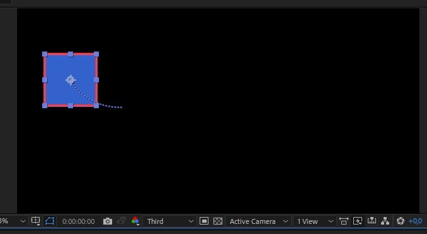Image resolution: width=427 pixels, height=234 pixels.
Task: Click the end of the dotted motion path
Action: tap(121, 107)
